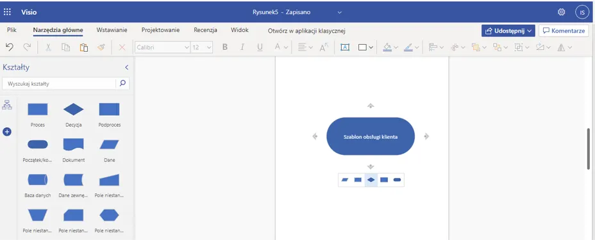Open the settings gear in header
This screenshot has height=240, width=595.
(561, 12)
